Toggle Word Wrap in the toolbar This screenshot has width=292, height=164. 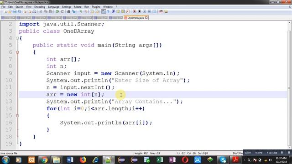(x=104, y=11)
